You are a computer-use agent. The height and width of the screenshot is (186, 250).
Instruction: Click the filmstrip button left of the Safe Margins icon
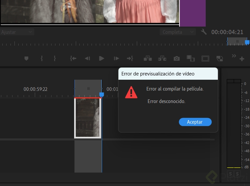click(191, 58)
